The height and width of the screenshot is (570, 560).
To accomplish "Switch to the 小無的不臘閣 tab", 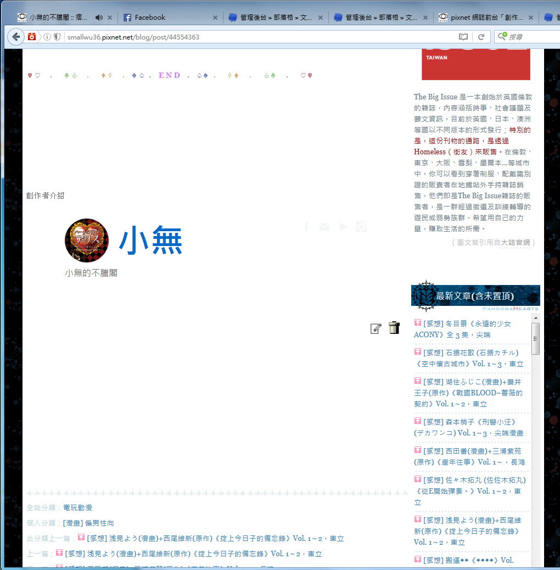I will click(x=58, y=18).
